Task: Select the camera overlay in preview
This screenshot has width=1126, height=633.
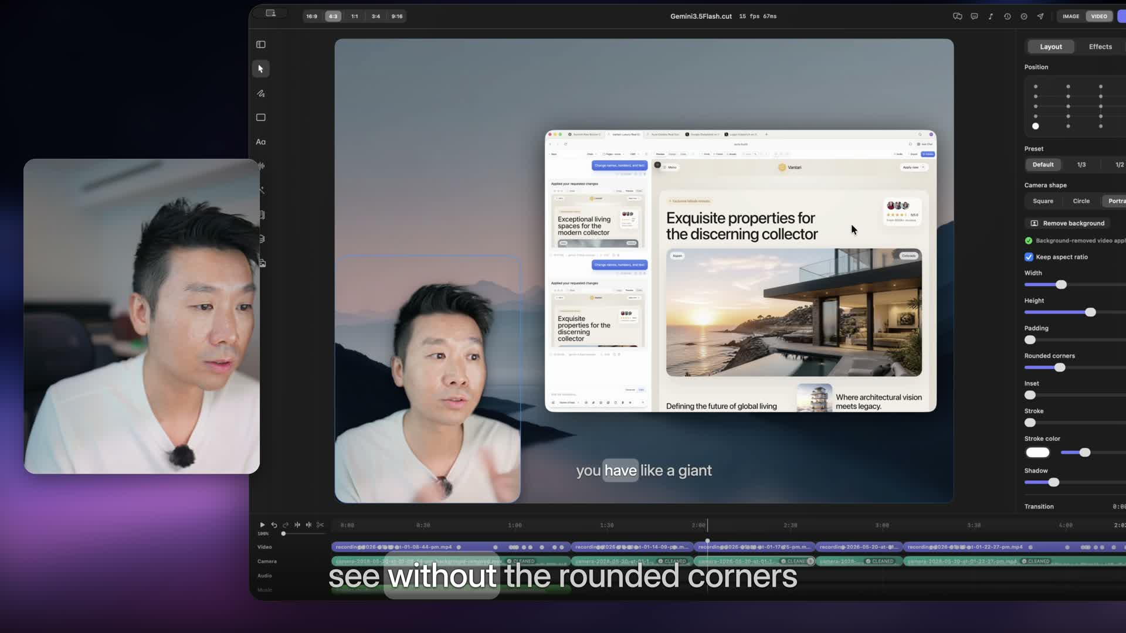Action: tap(428, 379)
